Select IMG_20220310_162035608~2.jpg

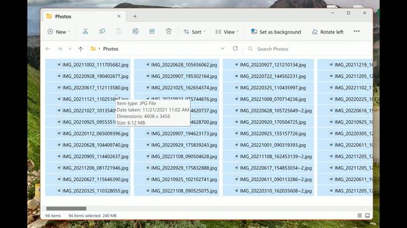[x=268, y=191]
